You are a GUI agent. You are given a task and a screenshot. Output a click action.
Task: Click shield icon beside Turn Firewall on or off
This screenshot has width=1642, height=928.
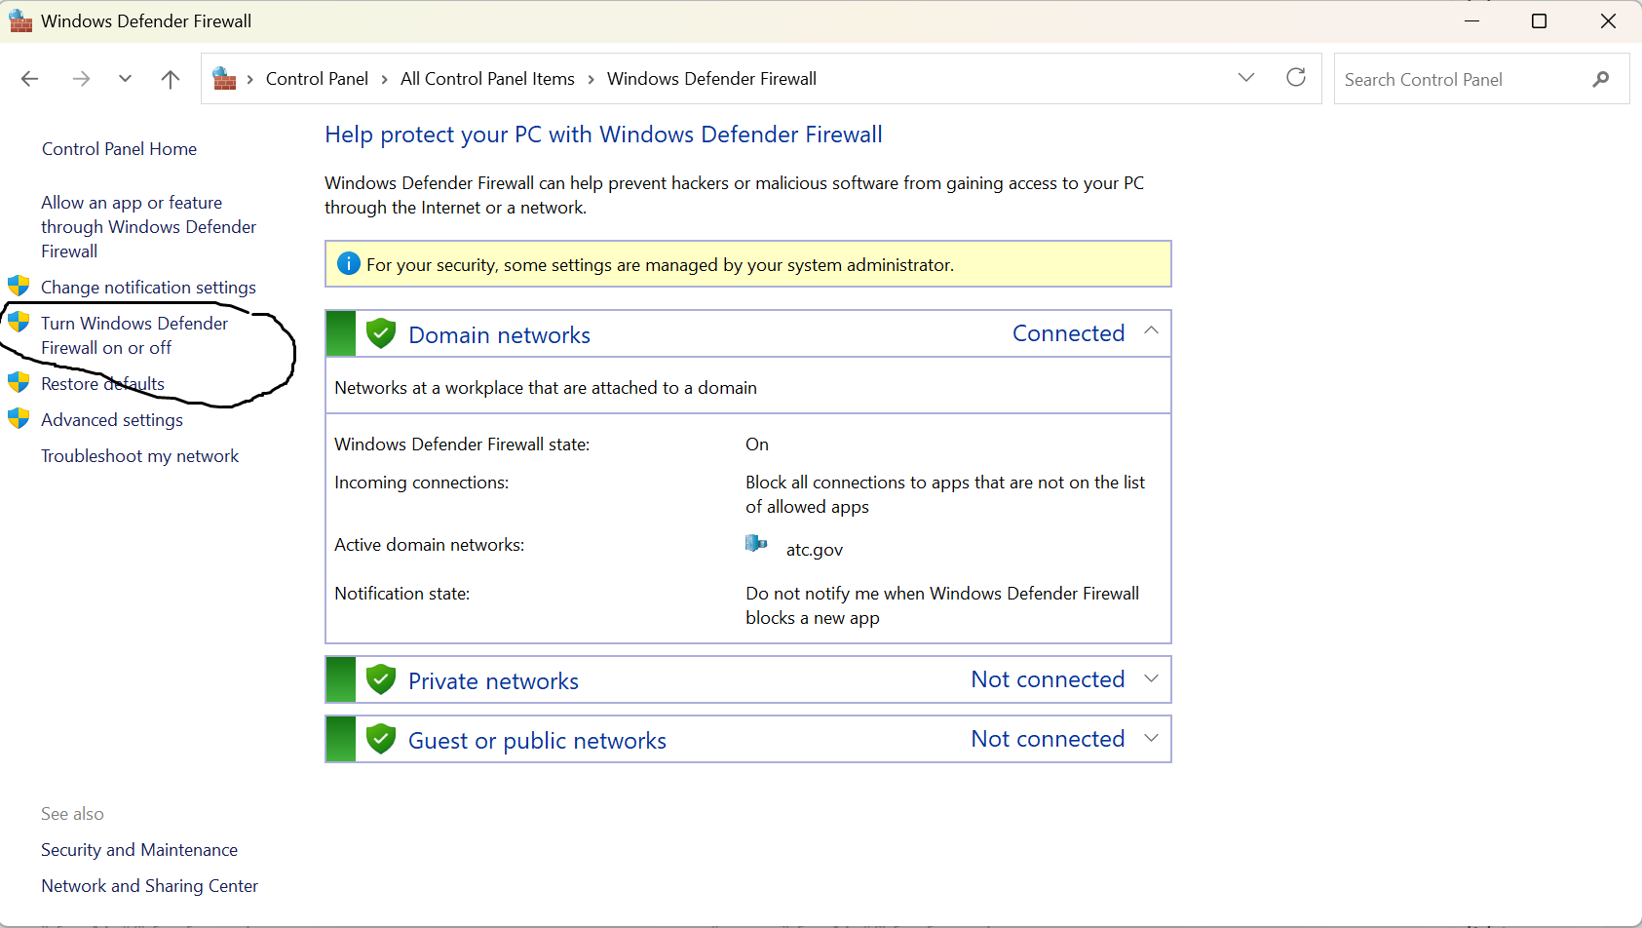click(x=19, y=322)
